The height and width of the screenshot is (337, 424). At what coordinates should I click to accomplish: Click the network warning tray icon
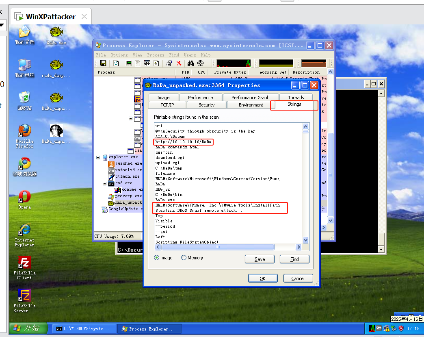(386, 328)
